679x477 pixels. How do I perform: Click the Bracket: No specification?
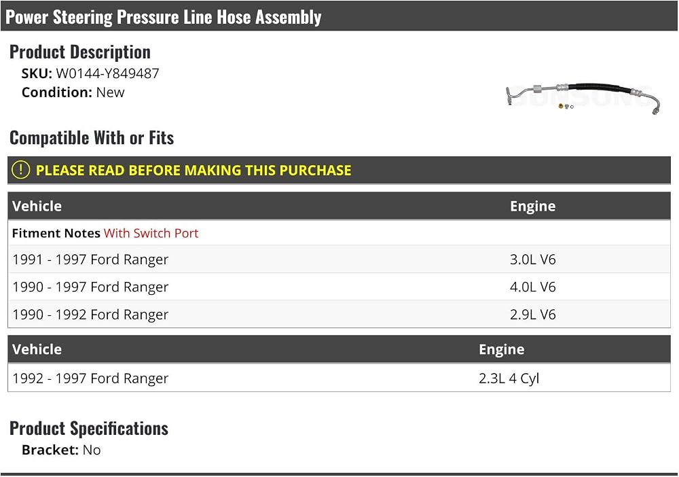tap(61, 450)
